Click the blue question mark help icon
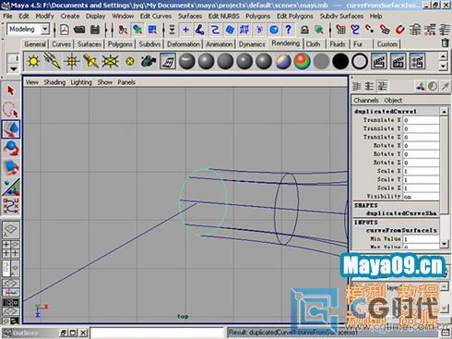 pos(288,30)
